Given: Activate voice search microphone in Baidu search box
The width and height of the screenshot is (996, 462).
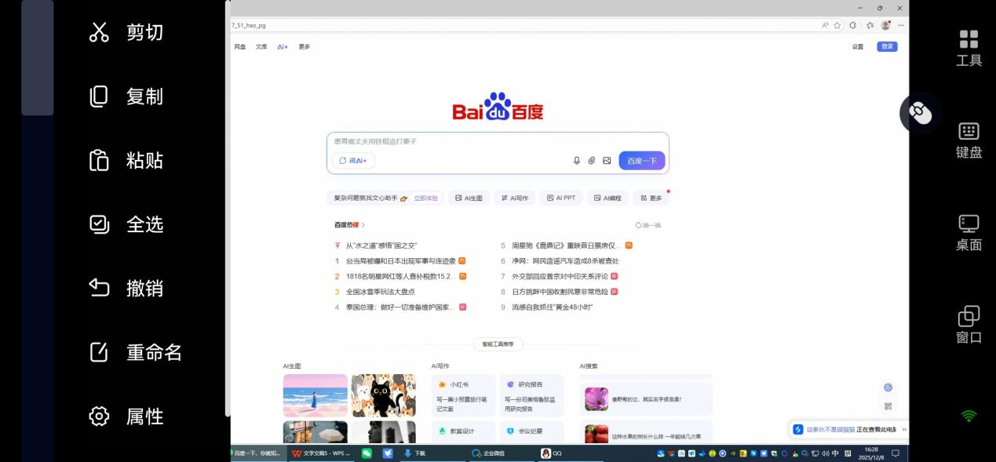Looking at the screenshot, I should (x=576, y=160).
